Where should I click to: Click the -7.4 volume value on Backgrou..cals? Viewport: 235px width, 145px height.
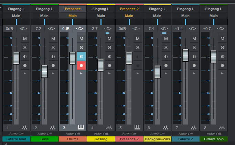150,29
